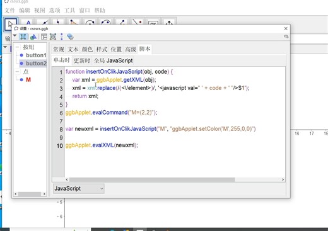The width and height of the screenshot is (328, 231).
Task: Open the 工具 menu
Action: (x=69, y=10)
